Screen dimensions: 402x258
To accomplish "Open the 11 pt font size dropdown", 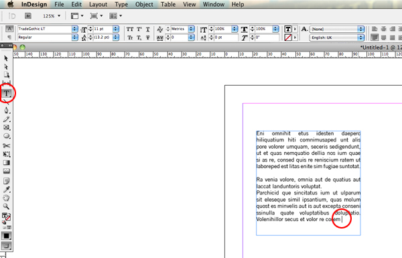I will pos(116,29).
